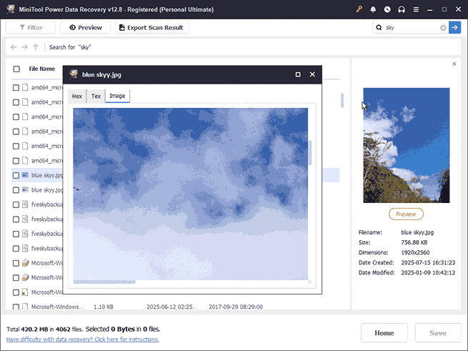Image resolution: width=468 pixels, height=351 pixels.
Task: Check the last fveskybackup row checkbox
Action: 16,249
